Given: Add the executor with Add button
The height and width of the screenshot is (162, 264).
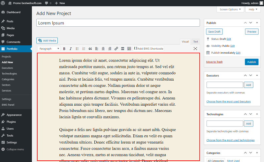Looking at the screenshot, I should coord(248,85).
